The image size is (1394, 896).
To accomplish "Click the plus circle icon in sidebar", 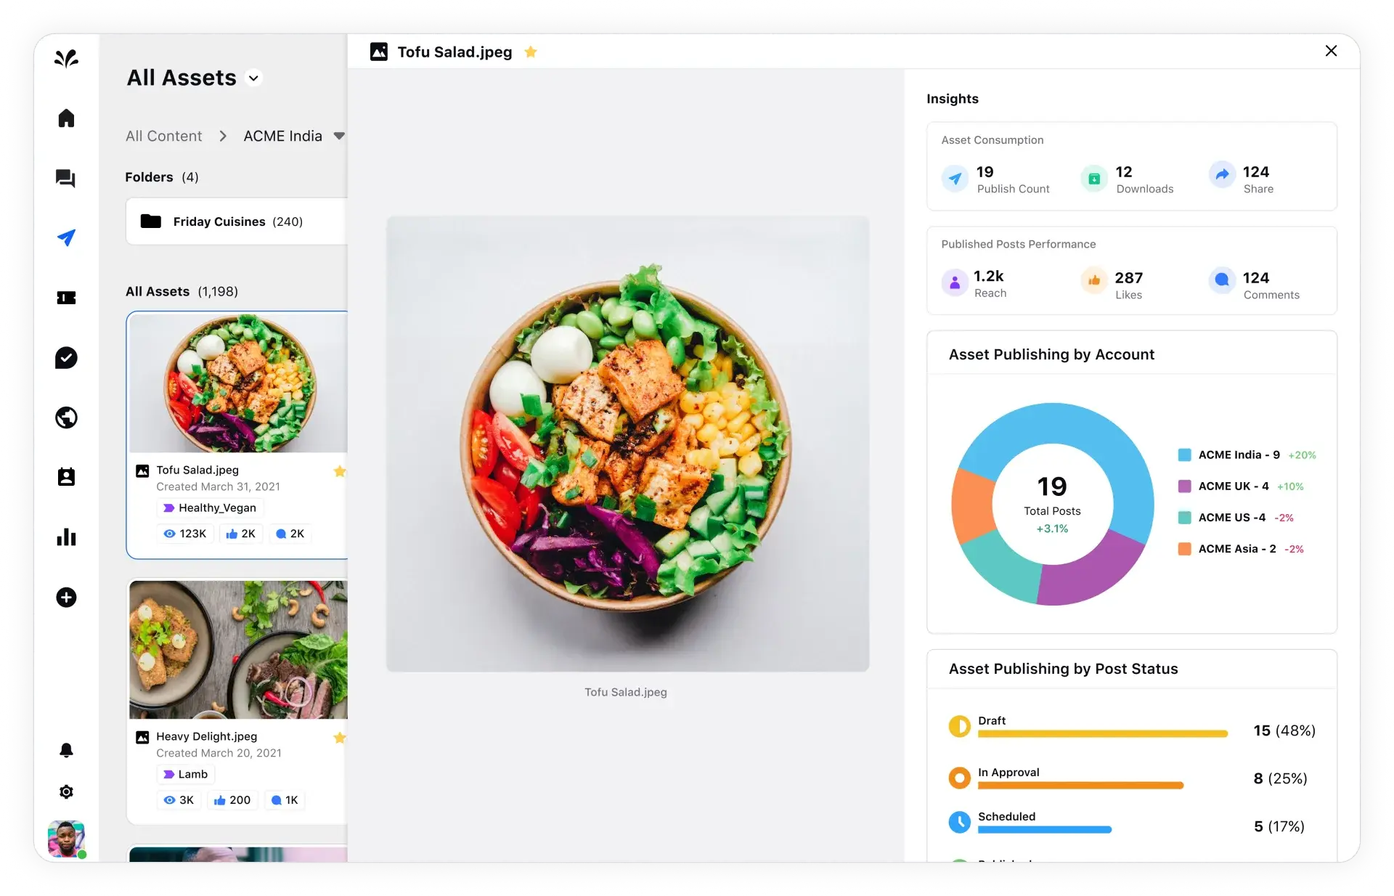I will point(66,597).
